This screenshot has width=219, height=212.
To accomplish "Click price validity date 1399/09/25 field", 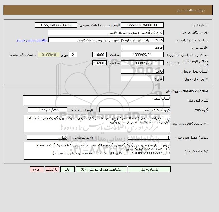I will (x=142, y=63).
